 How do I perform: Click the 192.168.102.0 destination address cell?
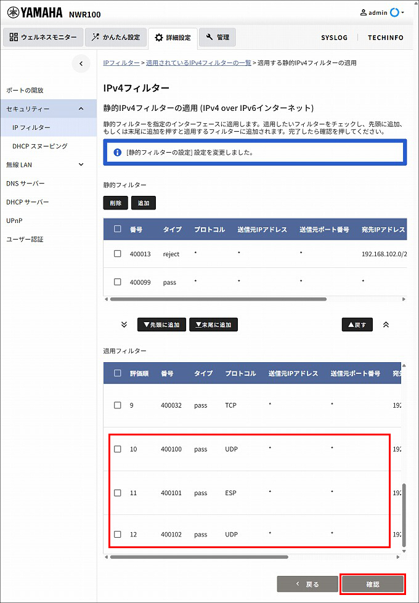[384, 254]
